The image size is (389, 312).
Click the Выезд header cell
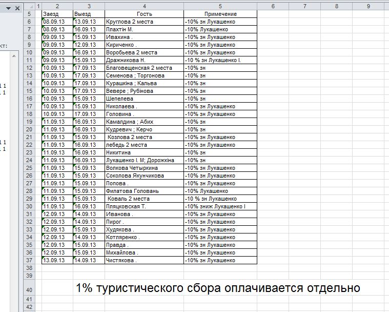pos(89,14)
